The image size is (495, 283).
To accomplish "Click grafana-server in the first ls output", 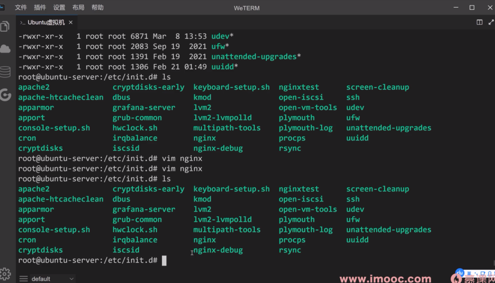I will tap(144, 107).
